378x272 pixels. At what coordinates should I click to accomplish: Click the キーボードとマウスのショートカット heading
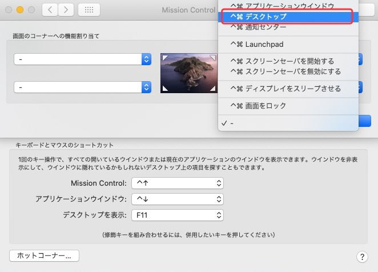tap(65, 145)
